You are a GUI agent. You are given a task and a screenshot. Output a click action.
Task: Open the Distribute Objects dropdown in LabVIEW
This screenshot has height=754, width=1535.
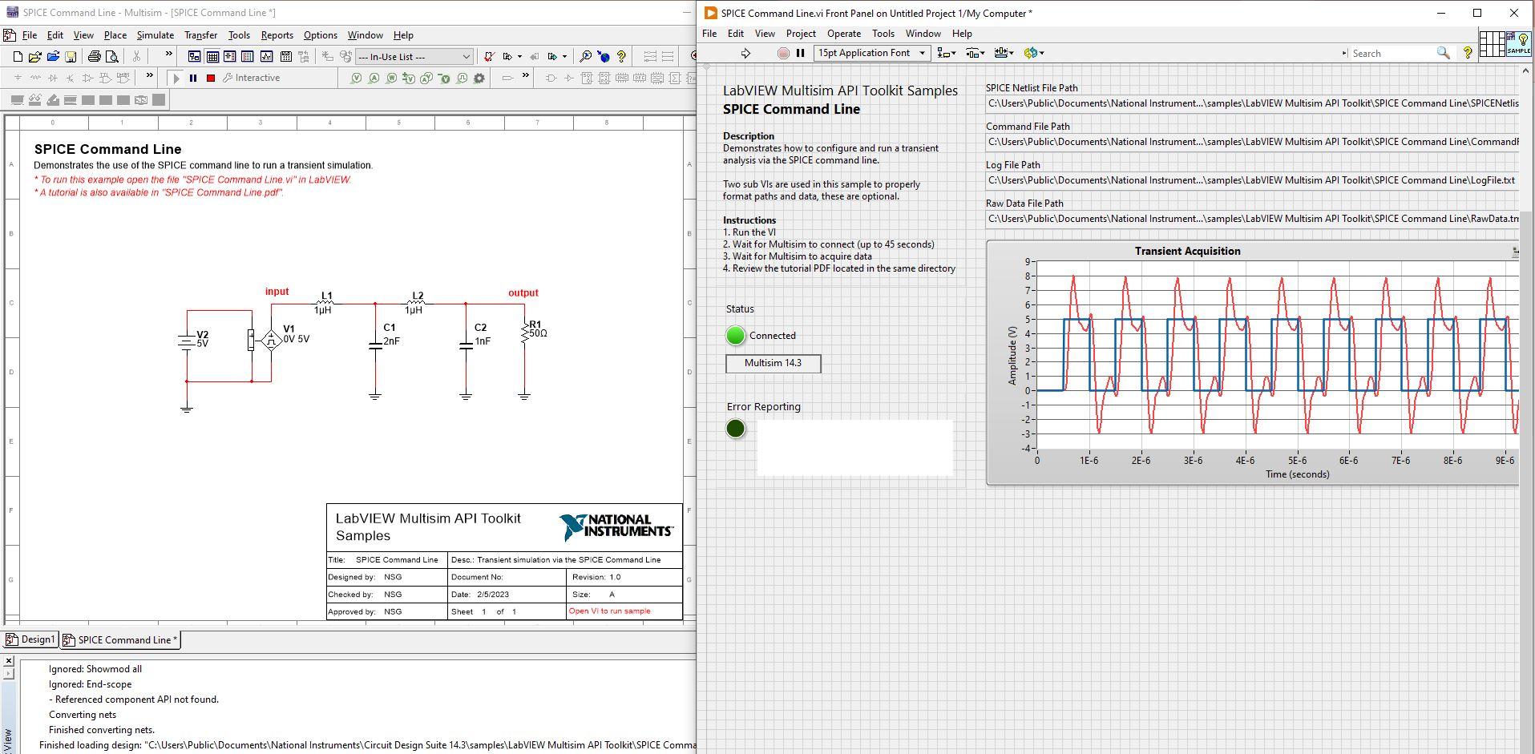click(x=976, y=53)
